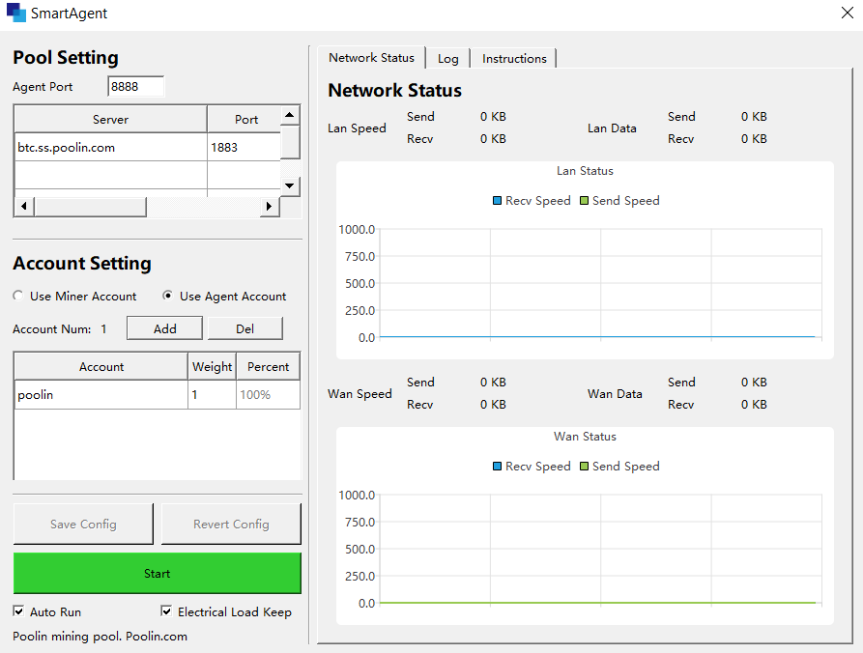Click the Network Status heading

[394, 90]
